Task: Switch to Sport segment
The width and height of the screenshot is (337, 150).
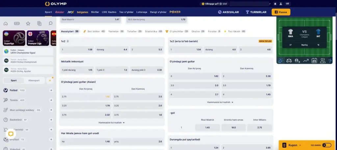Action: pos(14,80)
